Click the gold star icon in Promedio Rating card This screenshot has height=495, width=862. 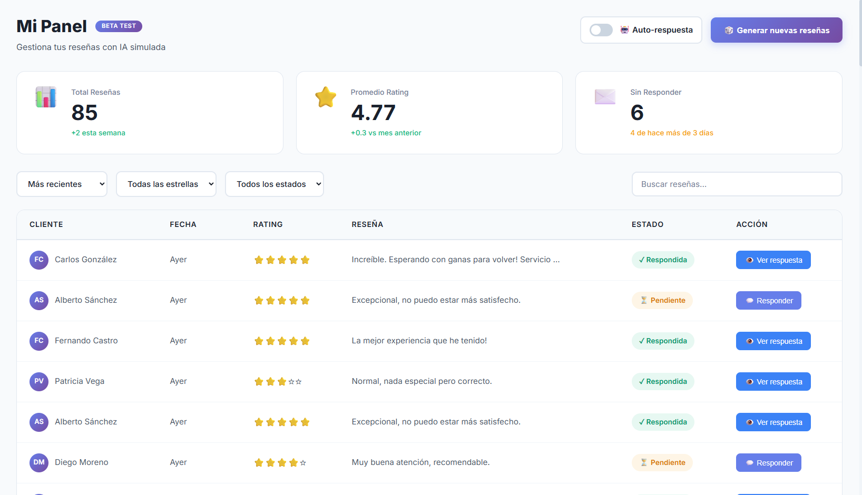coord(326,97)
